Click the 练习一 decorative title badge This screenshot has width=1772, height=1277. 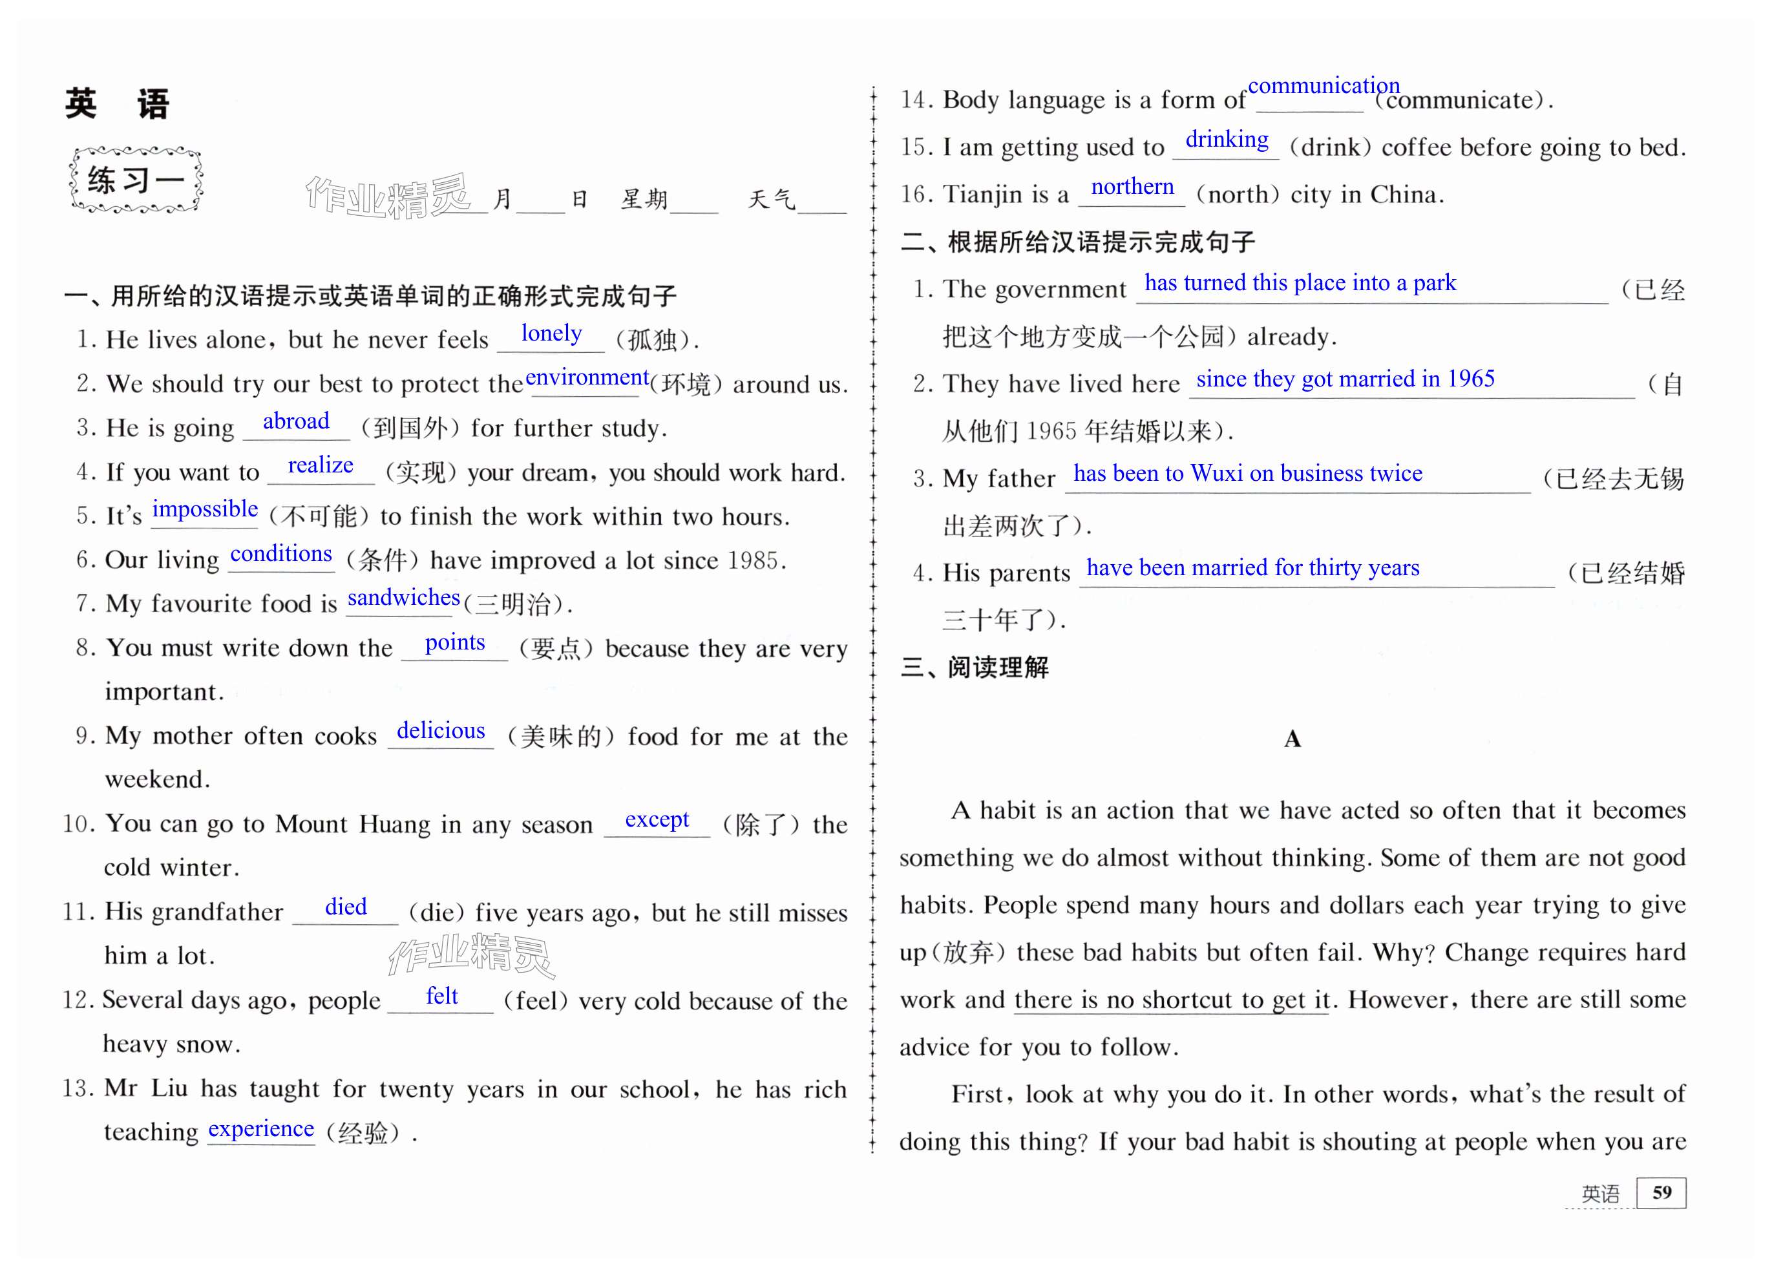[136, 180]
